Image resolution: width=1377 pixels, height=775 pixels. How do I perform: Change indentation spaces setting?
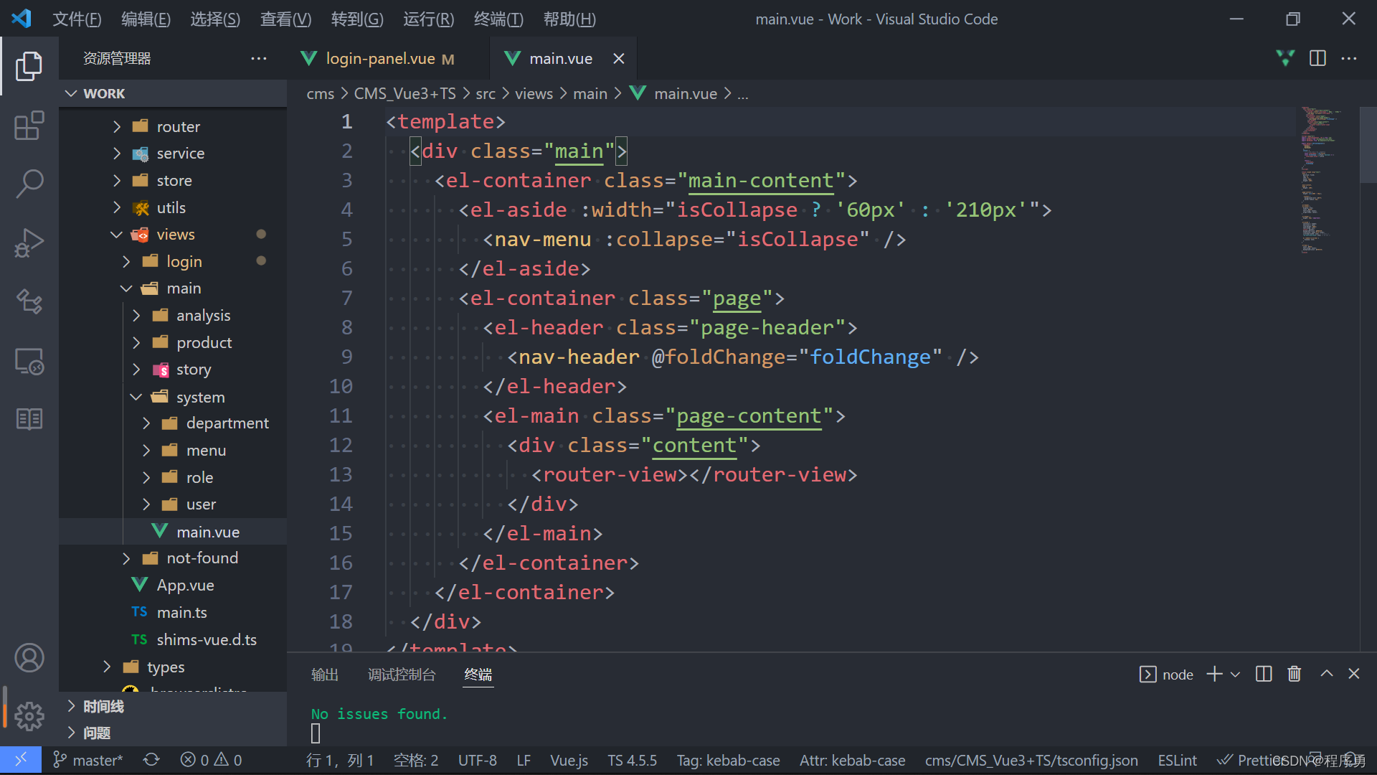[416, 760]
